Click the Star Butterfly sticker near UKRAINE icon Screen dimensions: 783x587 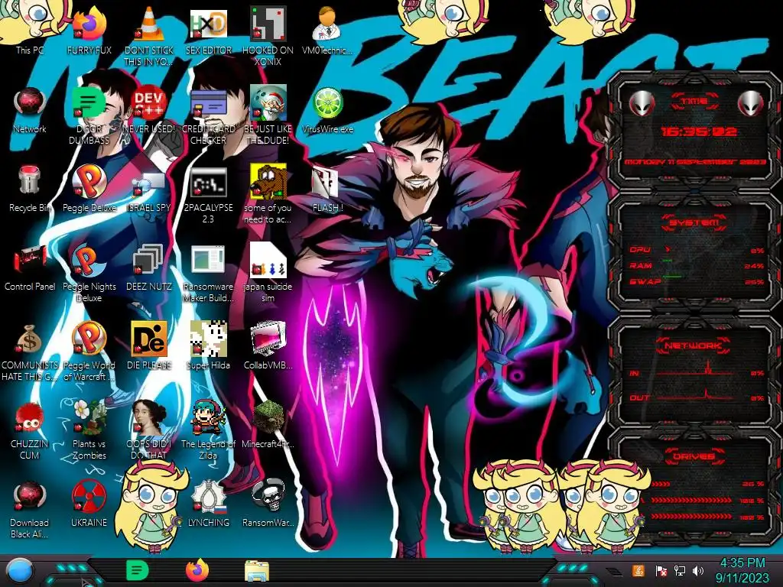pos(151,505)
